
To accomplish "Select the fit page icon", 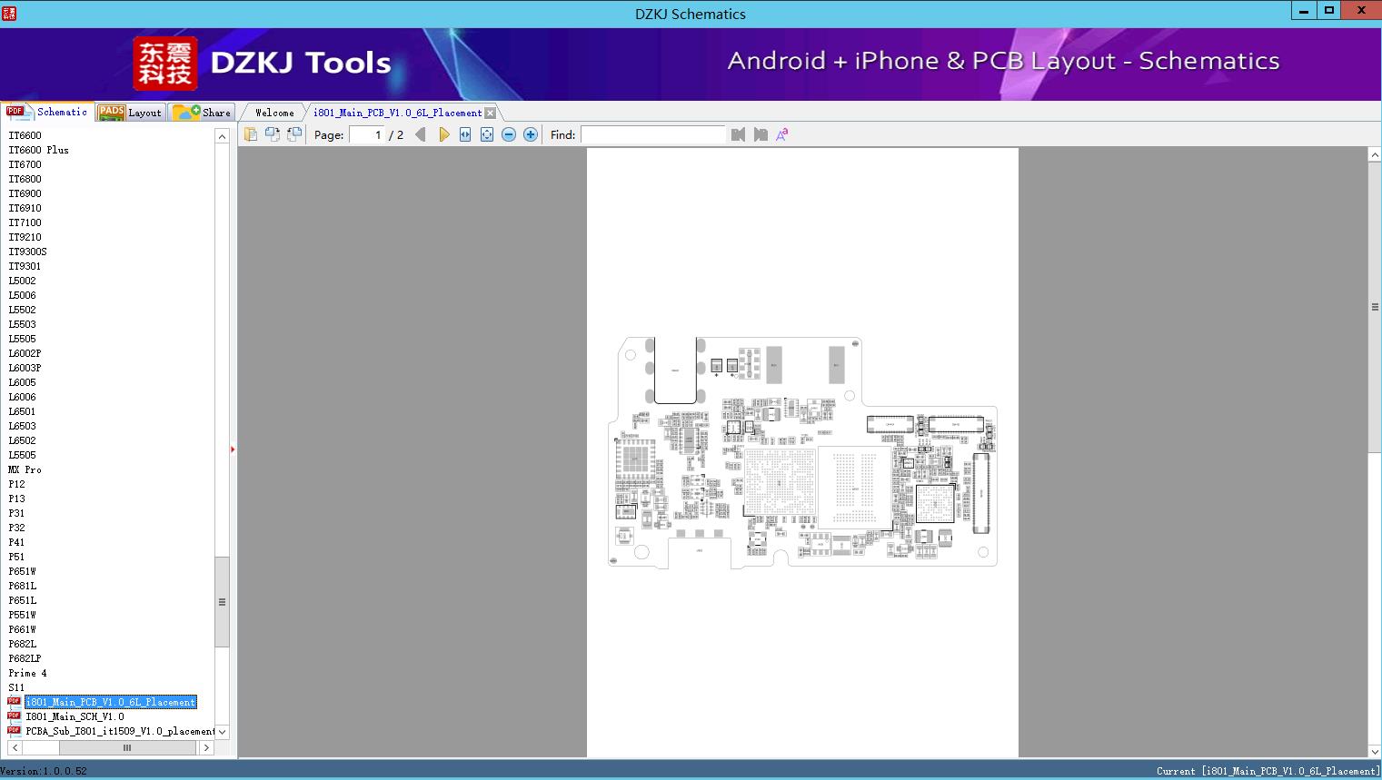I will [x=487, y=134].
